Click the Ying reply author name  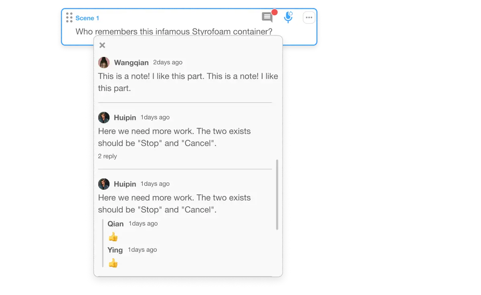115,250
